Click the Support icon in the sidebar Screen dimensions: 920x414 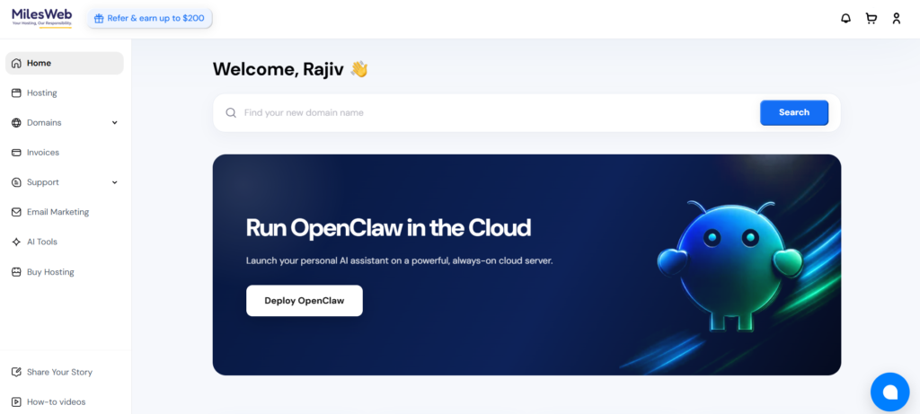click(x=16, y=182)
